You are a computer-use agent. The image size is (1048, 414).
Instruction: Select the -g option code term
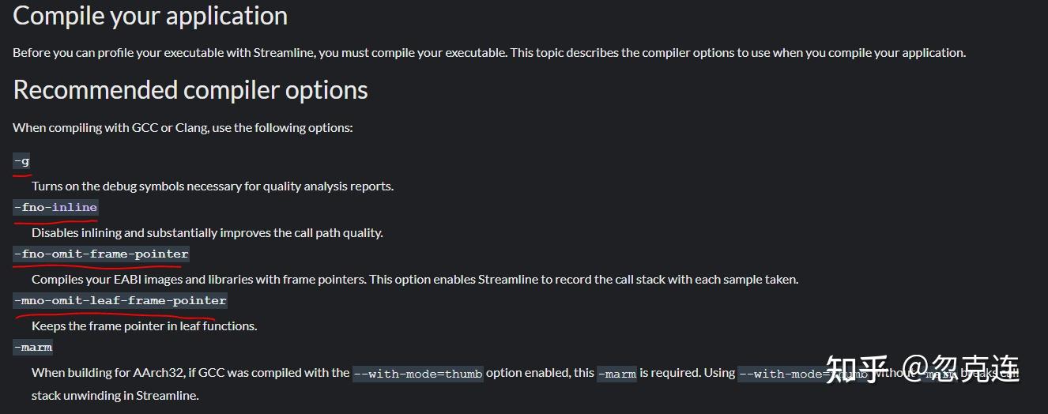22,161
